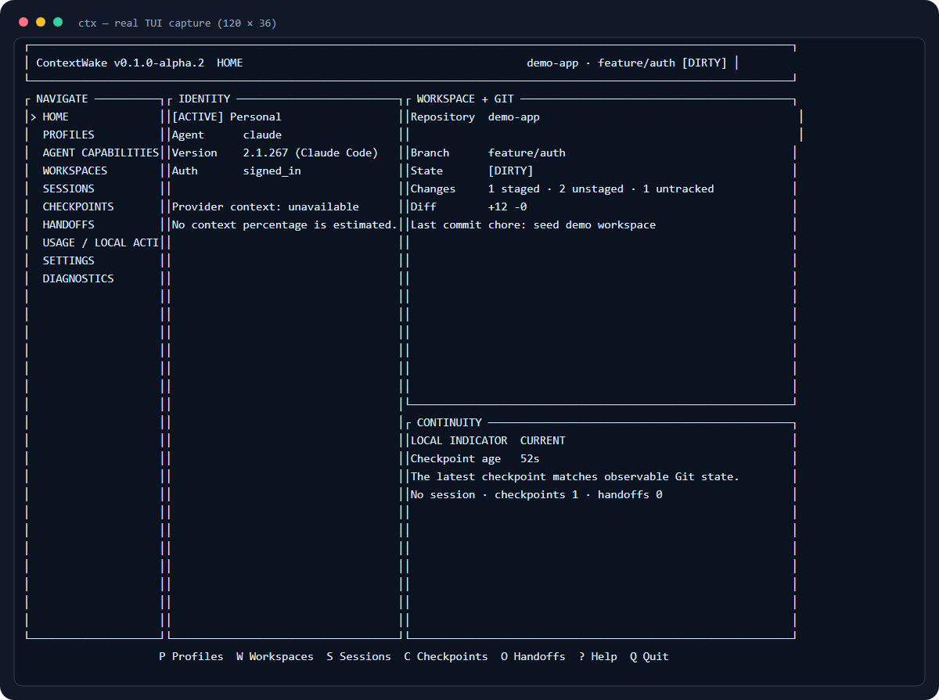Select SETTINGS in the Navigate list
The image size is (939, 700).
click(69, 260)
